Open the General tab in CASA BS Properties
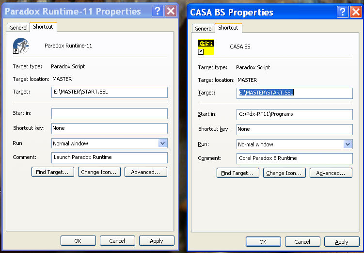 coord(204,29)
